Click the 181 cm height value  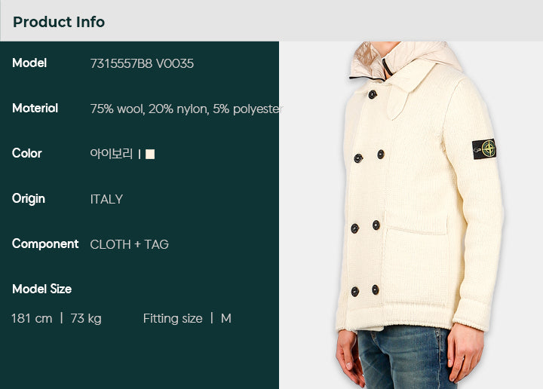pos(32,318)
